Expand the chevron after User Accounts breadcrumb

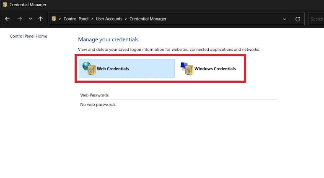(126, 19)
